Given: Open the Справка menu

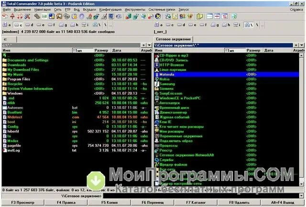Looking at the screenshot, I should pos(296,10).
